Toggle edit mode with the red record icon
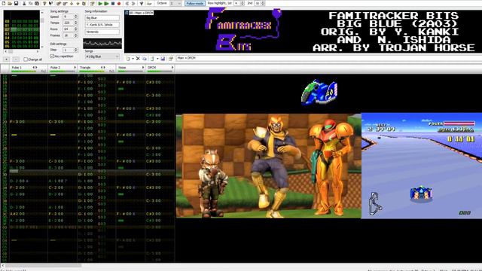This screenshot has width=482, height=271. [x=119, y=3]
